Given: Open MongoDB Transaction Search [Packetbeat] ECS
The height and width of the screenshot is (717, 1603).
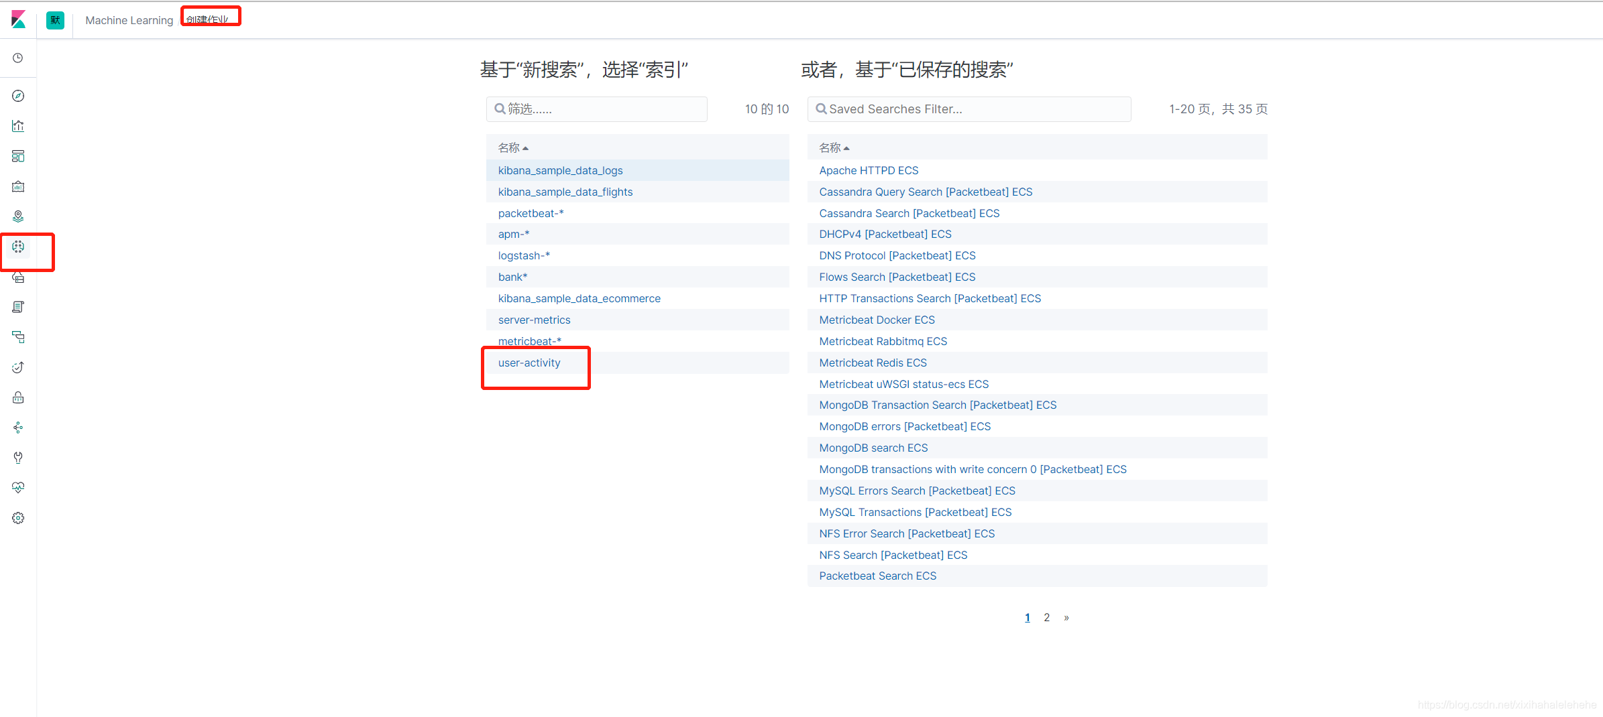Looking at the screenshot, I should pos(938,405).
